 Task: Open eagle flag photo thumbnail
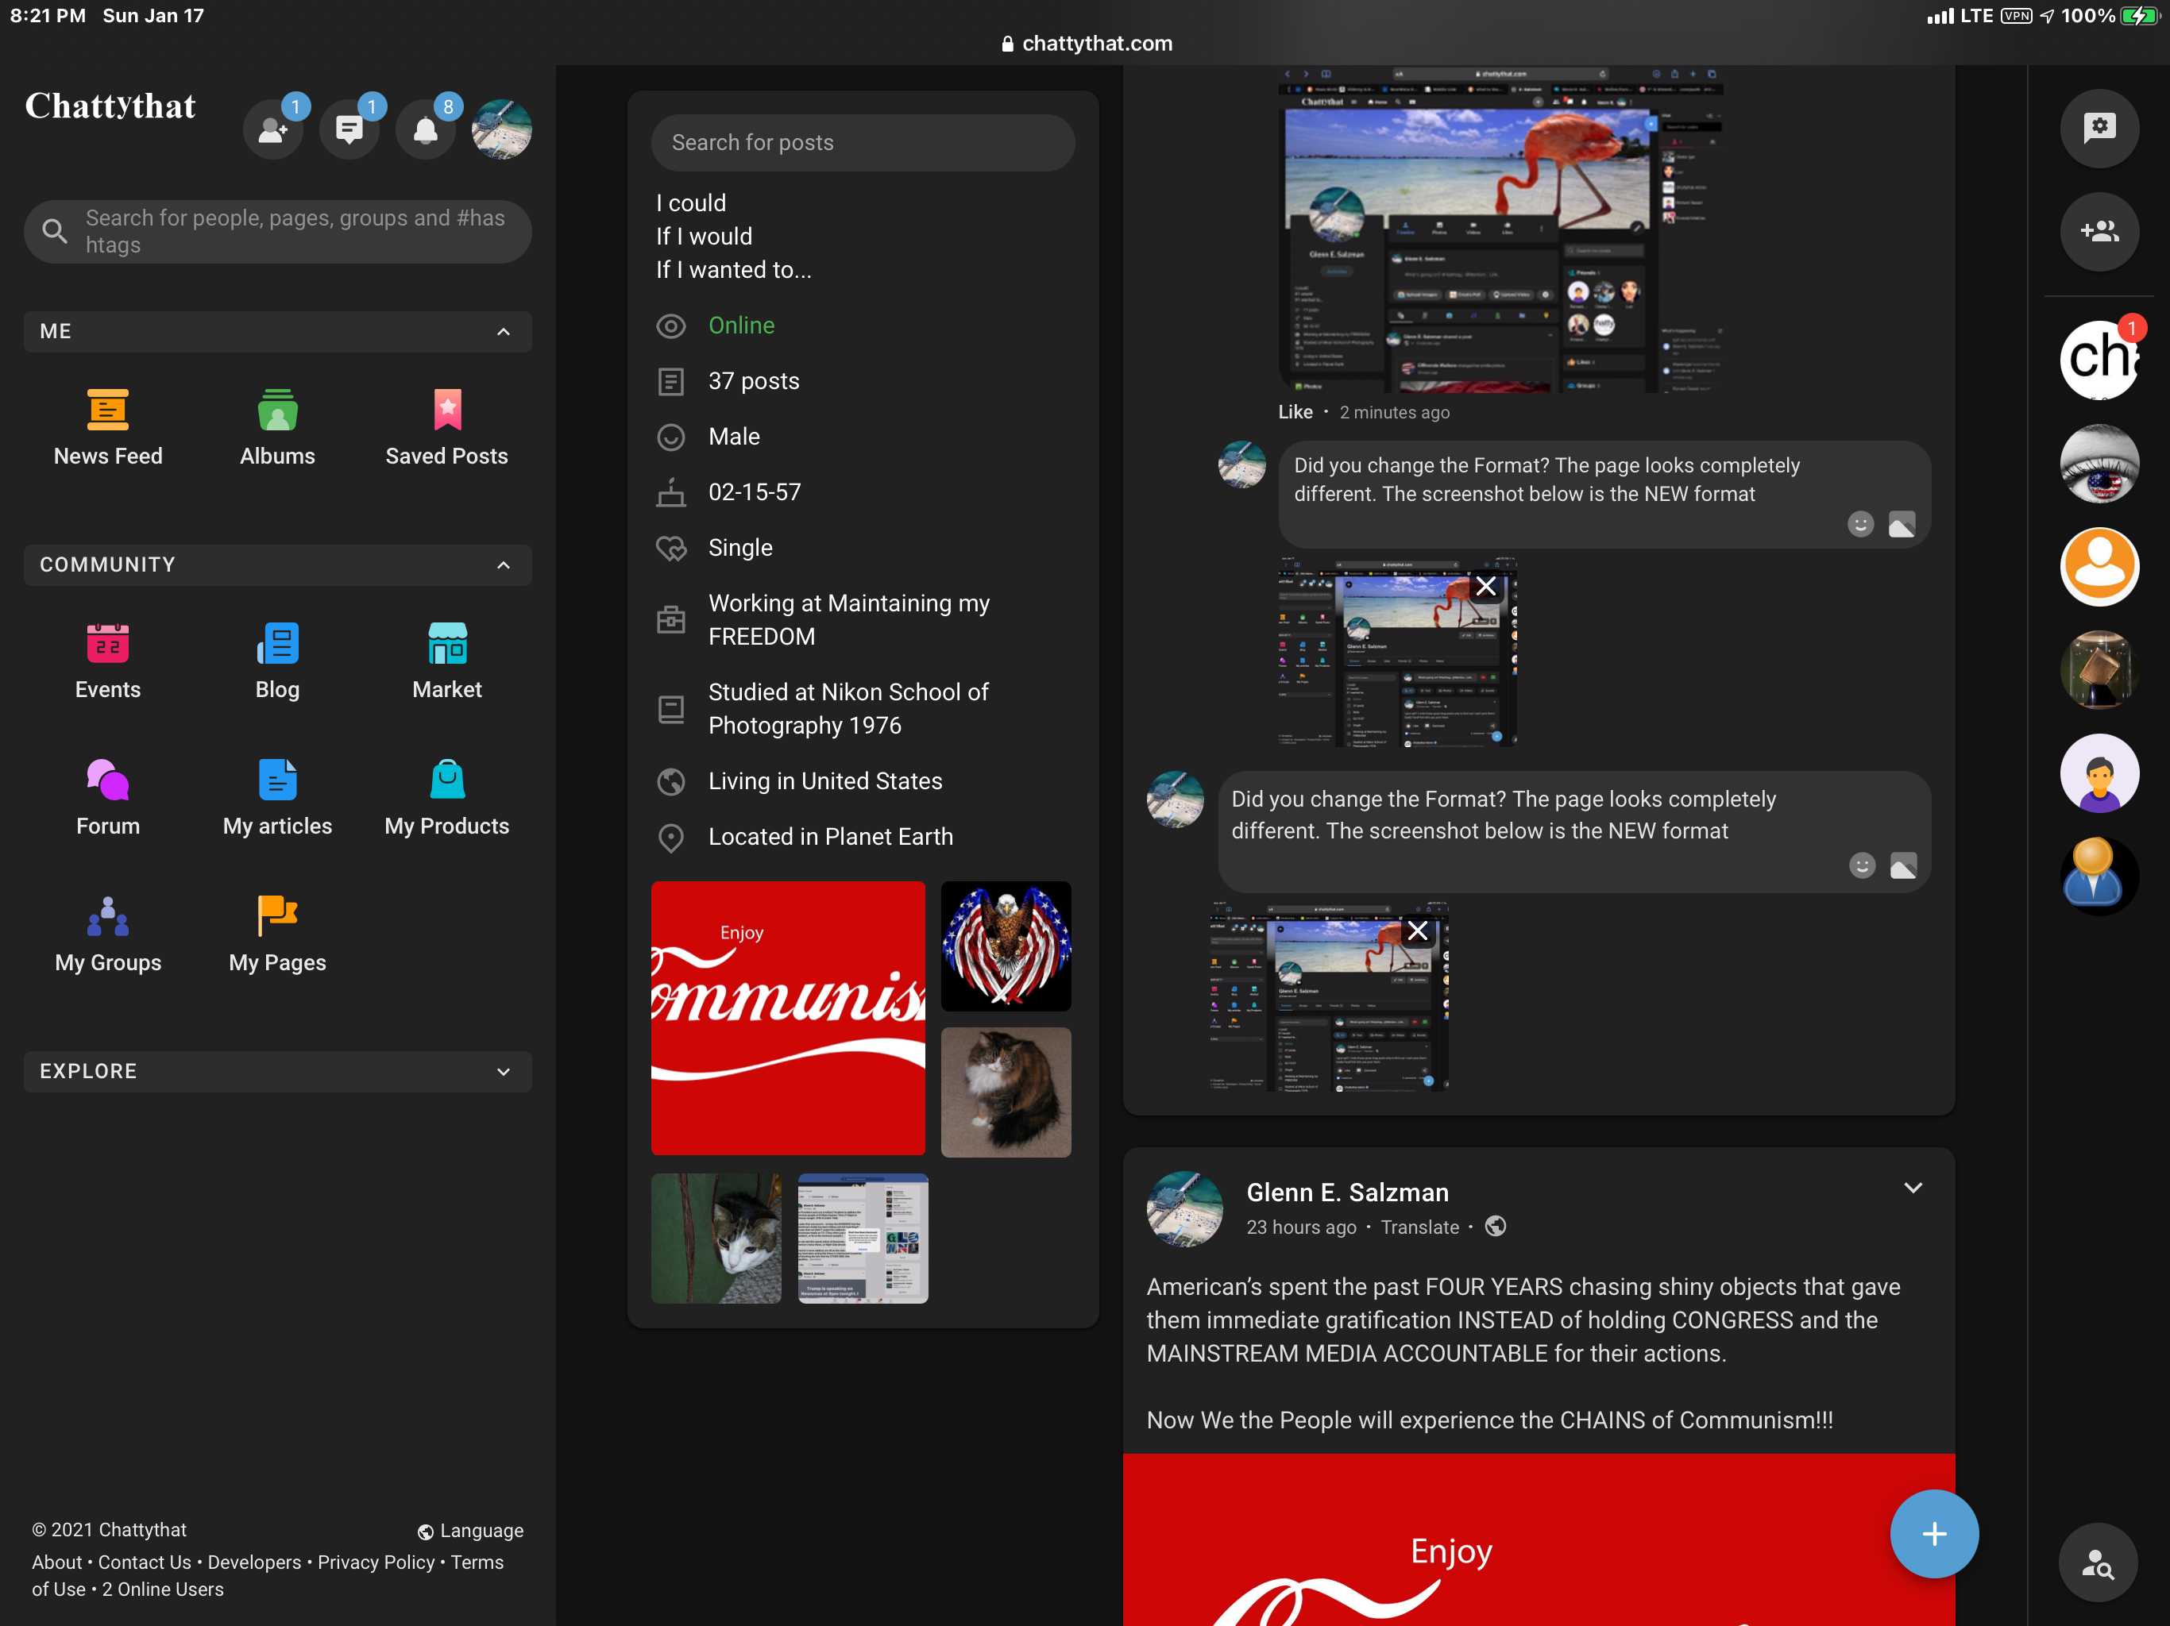[x=1006, y=946]
